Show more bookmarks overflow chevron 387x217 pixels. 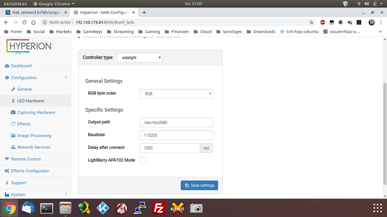380,32
